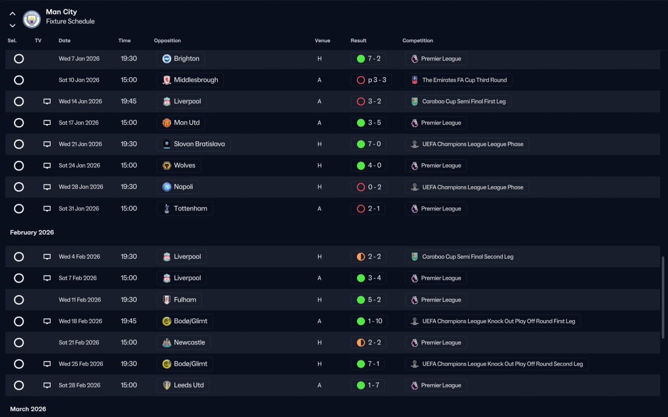Image resolution: width=668 pixels, height=417 pixels.
Task: Click the fixture list vertical scrollbar
Action: pyautogui.click(x=663, y=297)
